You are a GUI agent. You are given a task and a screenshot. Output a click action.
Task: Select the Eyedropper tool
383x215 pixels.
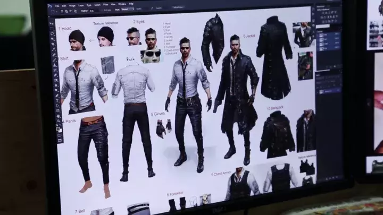click(54, 49)
